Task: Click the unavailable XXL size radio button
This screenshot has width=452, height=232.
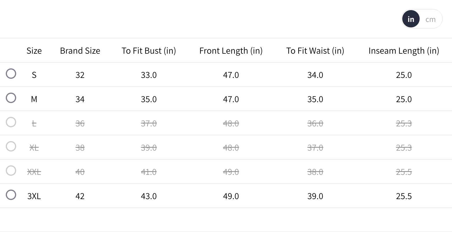Action: tap(11, 171)
